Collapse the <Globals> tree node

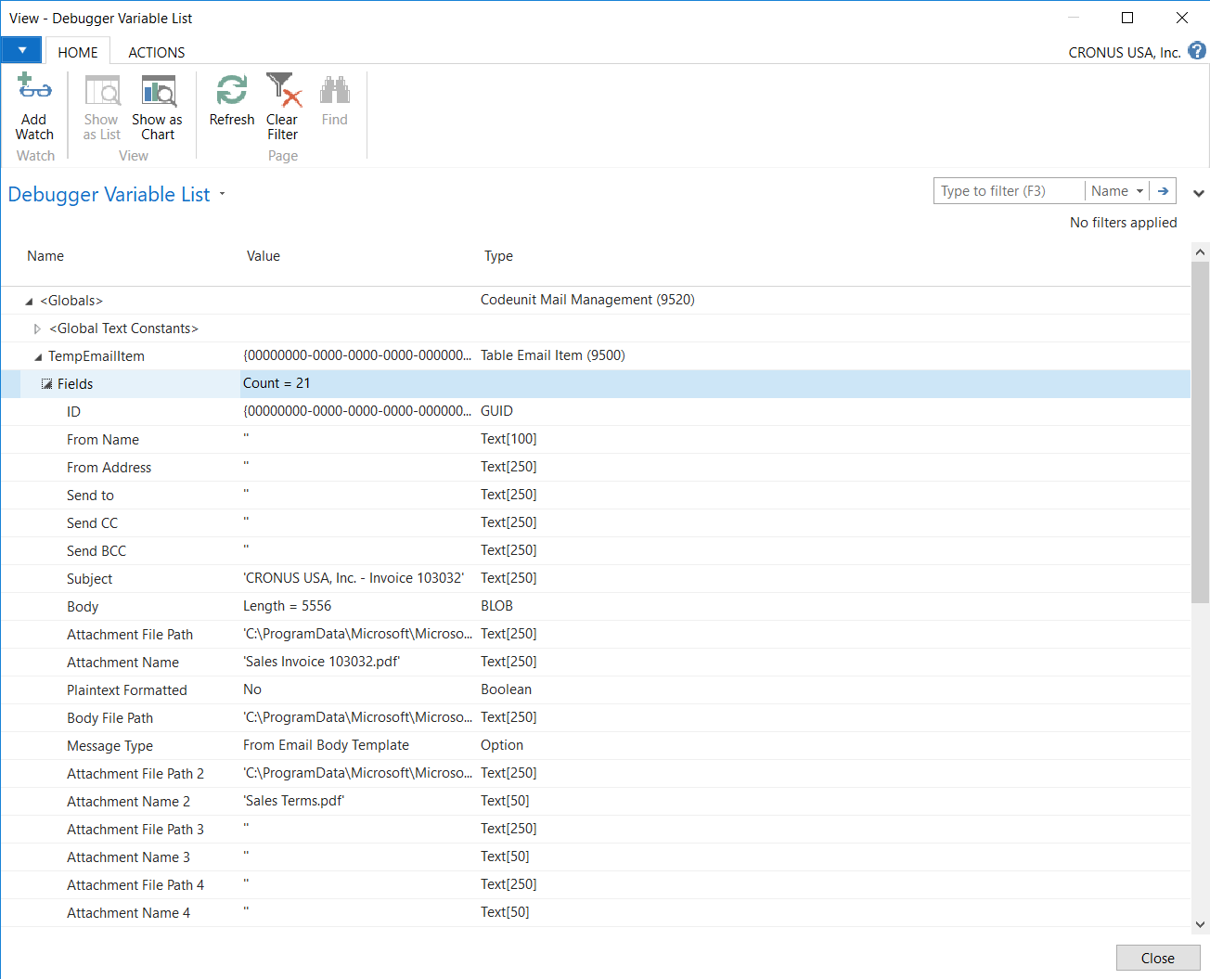click(x=29, y=302)
